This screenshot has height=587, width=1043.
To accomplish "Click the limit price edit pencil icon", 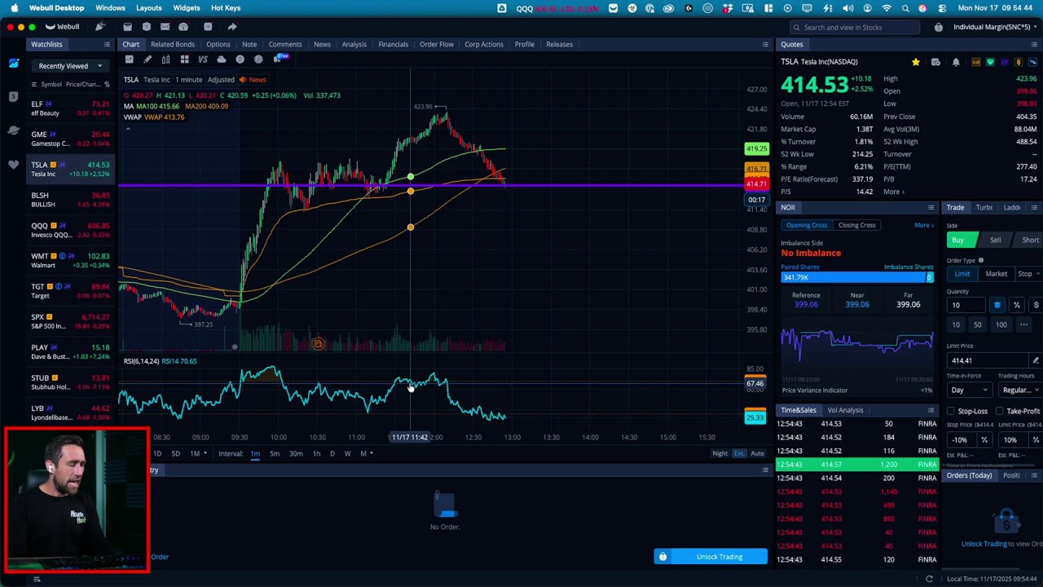I will click(1035, 360).
